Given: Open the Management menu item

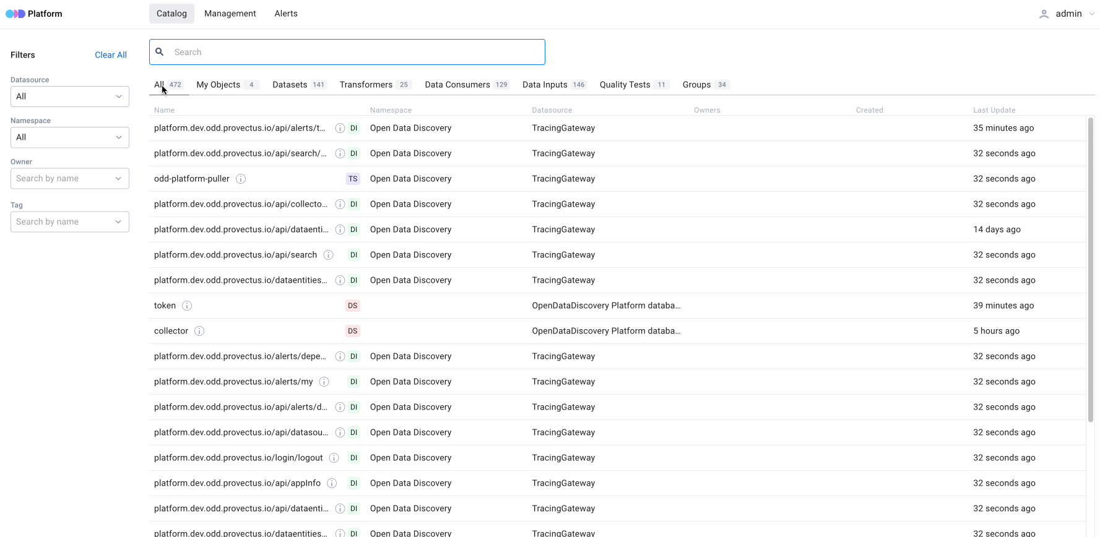Looking at the screenshot, I should pos(230,14).
